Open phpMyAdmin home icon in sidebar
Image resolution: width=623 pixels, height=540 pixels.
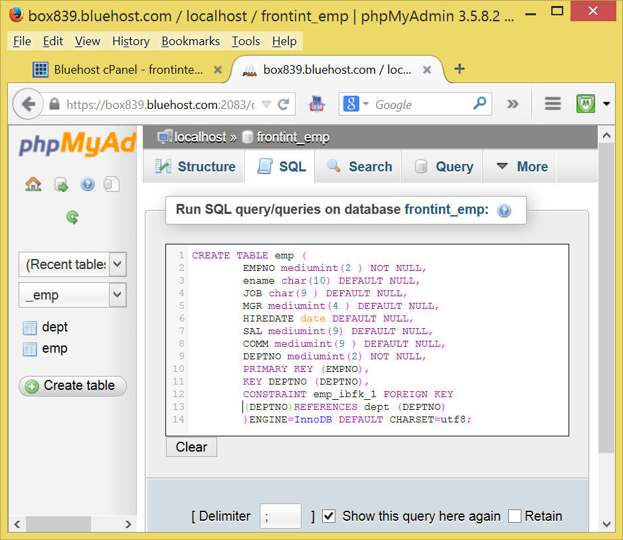(x=33, y=184)
